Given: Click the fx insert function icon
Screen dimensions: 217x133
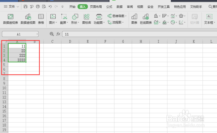Looking at the screenshot, I should 58,34.
